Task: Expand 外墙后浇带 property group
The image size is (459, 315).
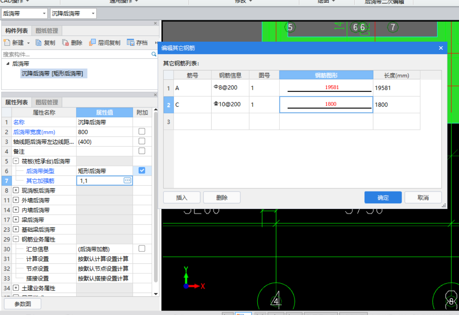Action: pos(16,200)
